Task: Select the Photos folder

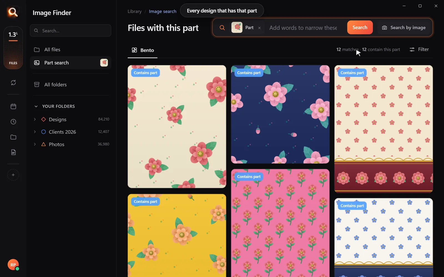Action: [x=70, y=144]
